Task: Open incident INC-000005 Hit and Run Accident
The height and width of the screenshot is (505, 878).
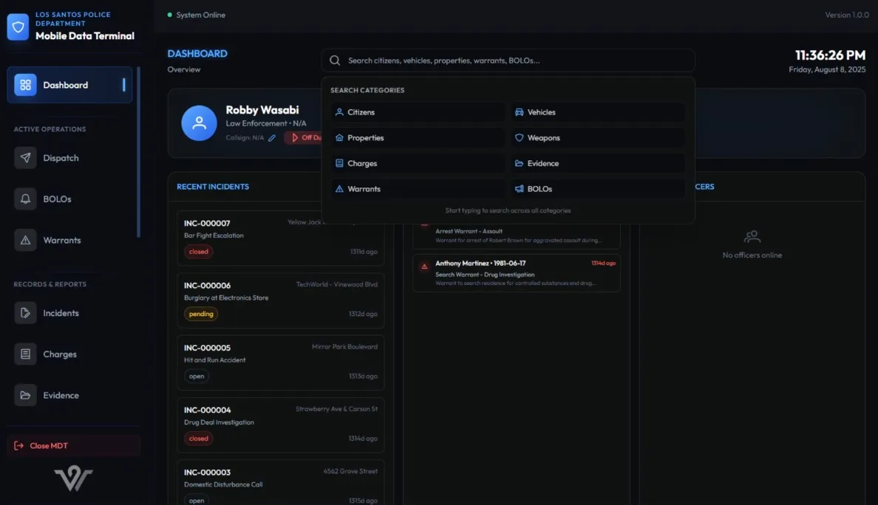Action: [281, 363]
